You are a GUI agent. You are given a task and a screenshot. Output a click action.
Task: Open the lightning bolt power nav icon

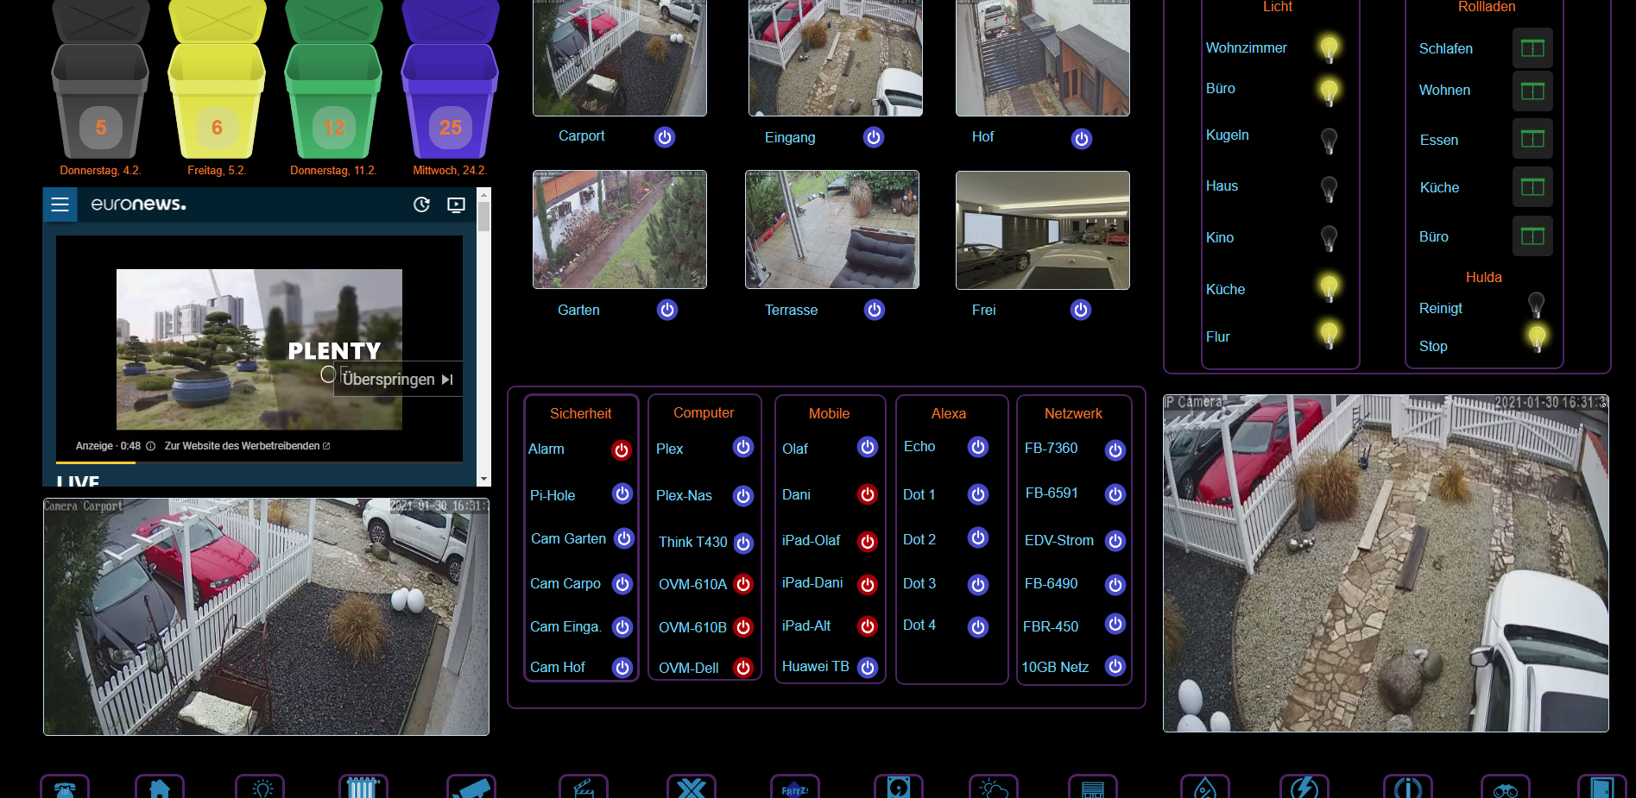1304,787
